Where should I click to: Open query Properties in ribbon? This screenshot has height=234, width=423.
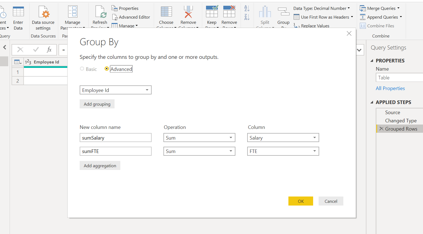pyautogui.click(x=125, y=8)
